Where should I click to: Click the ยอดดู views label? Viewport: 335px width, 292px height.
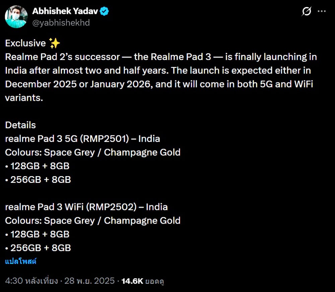(x=154, y=281)
